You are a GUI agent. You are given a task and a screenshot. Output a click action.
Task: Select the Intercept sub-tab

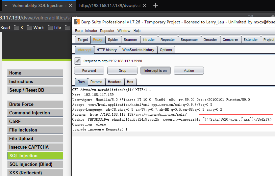coord(84,50)
